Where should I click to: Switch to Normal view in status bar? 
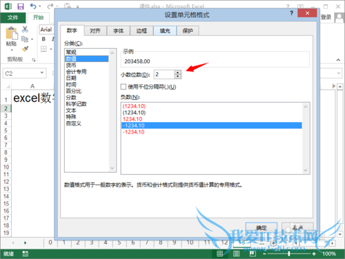(x=220, y=253)
